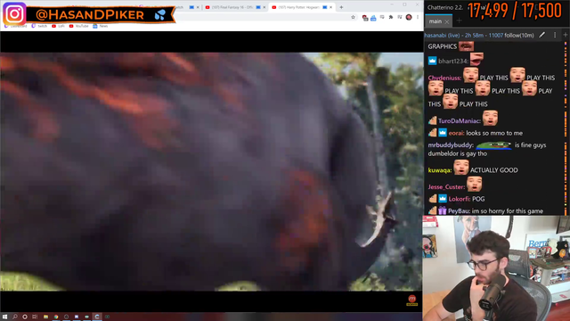Open File Explorer from the taskbar
Image resolution: width=570 pixels, height=321 pixels.
click(x=45, y=317)
